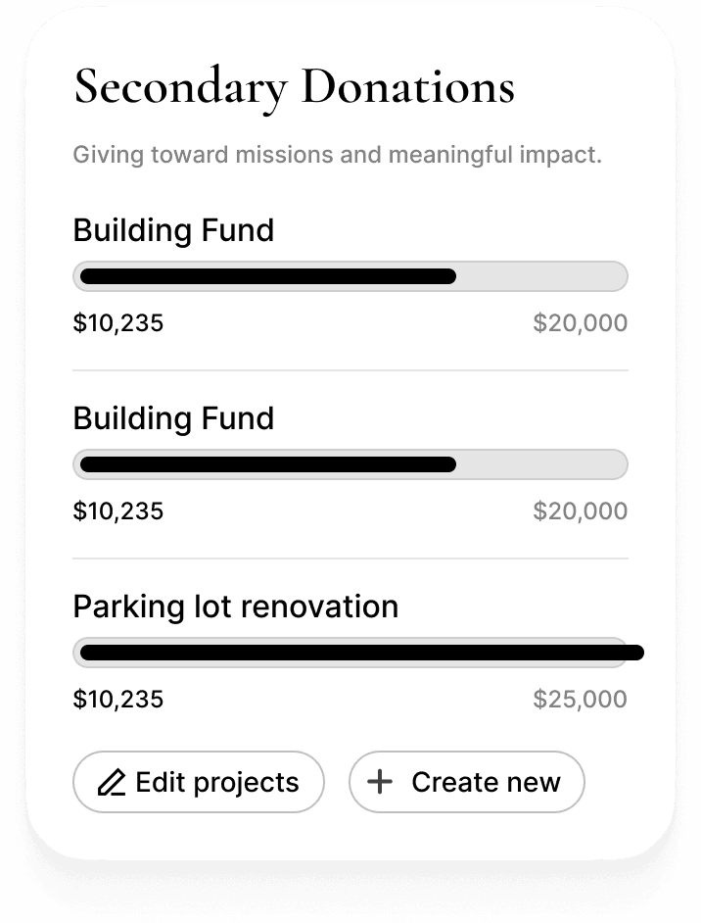Click the second Building Fund progress bar
The image size is (701, 923).
coord(350,464)
